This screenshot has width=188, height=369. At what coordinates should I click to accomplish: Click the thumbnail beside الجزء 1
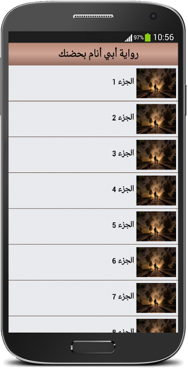click(x=156, y=83)
